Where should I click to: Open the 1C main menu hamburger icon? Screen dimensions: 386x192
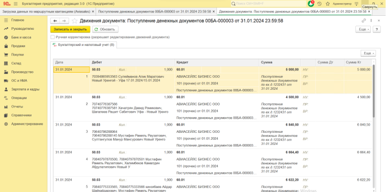pyautogui.click(x=16, y=4)
